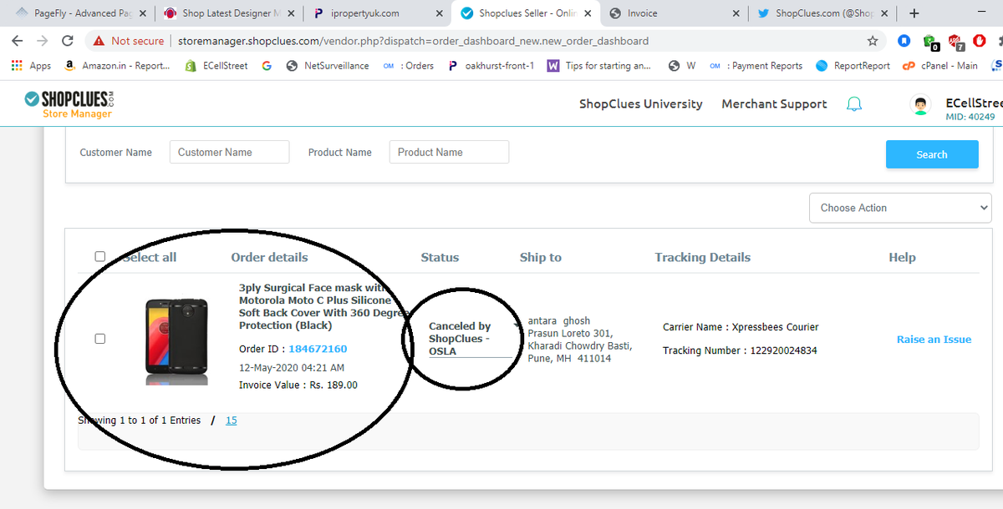This screenshot has width=1003, height=509.
Task: Open a new browser tab
Action: (914, 13)
